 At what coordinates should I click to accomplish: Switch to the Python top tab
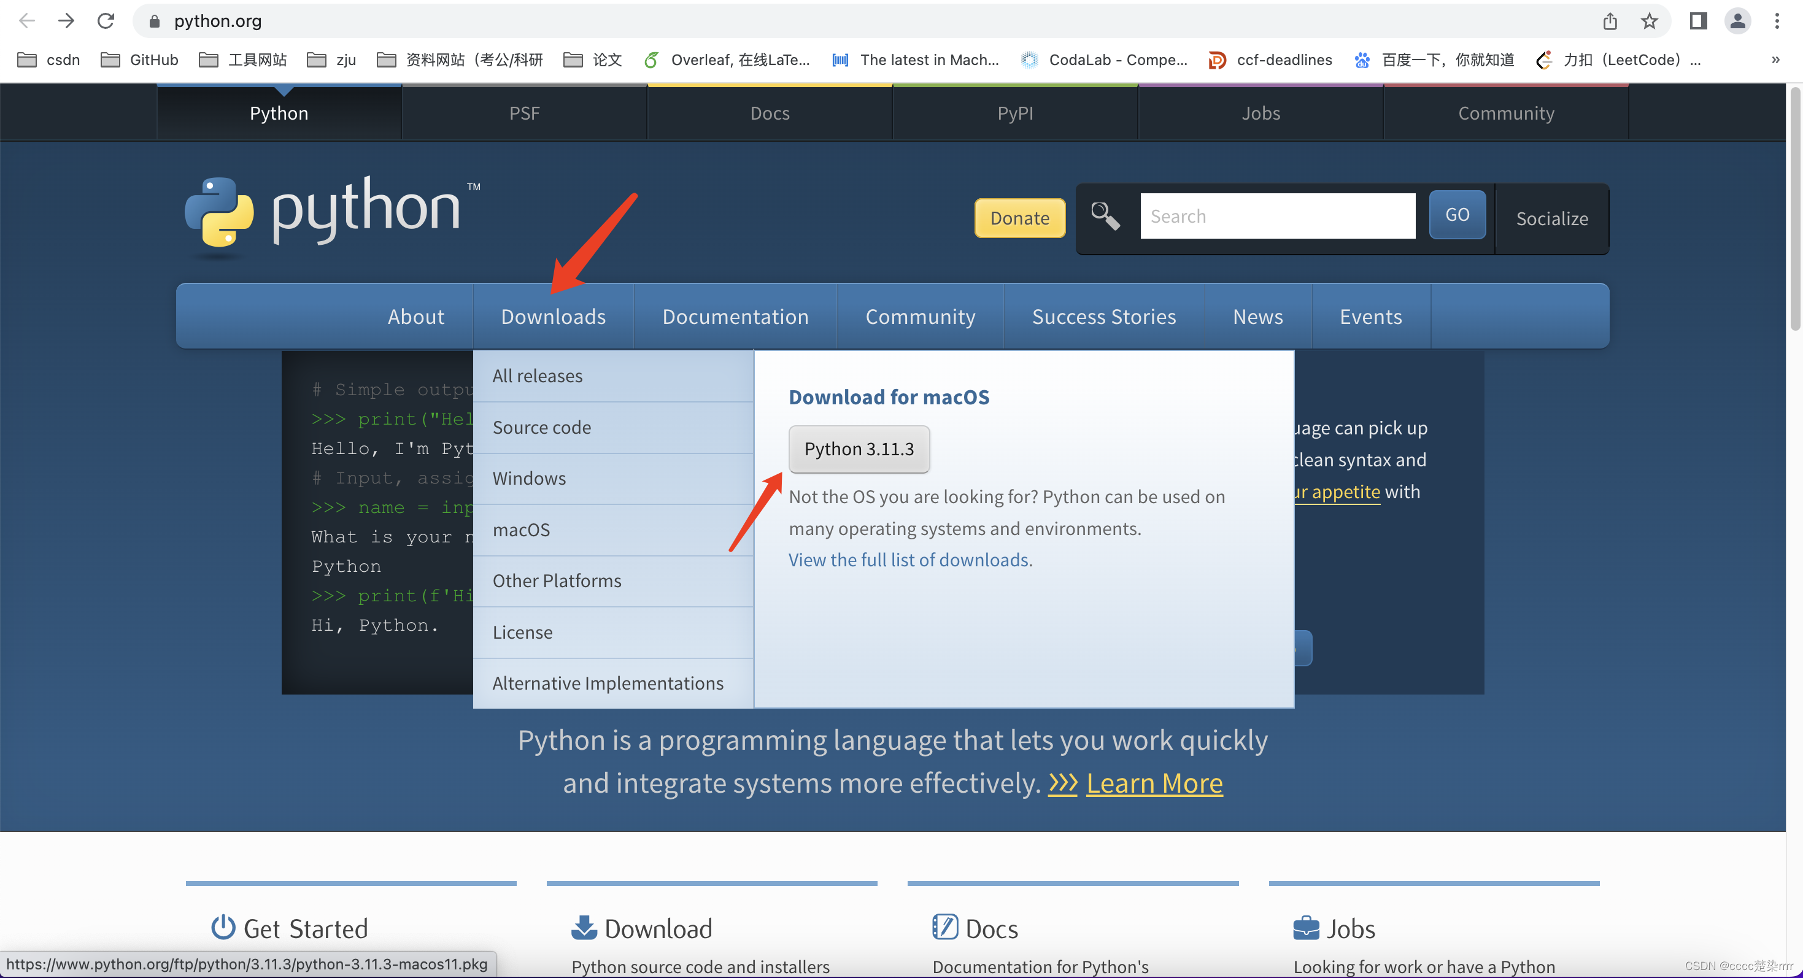click(x=279, y=113)
